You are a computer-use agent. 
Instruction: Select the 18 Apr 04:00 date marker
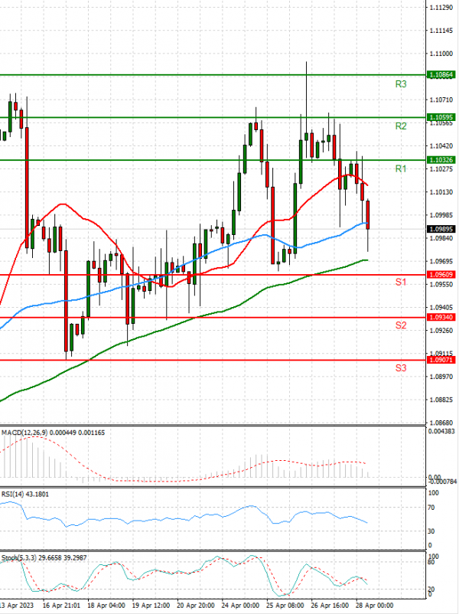105,604
